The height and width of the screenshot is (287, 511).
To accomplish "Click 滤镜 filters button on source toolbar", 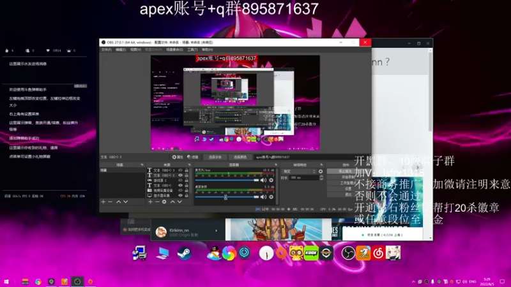I will pyautogui.click(x=193, y=157).
